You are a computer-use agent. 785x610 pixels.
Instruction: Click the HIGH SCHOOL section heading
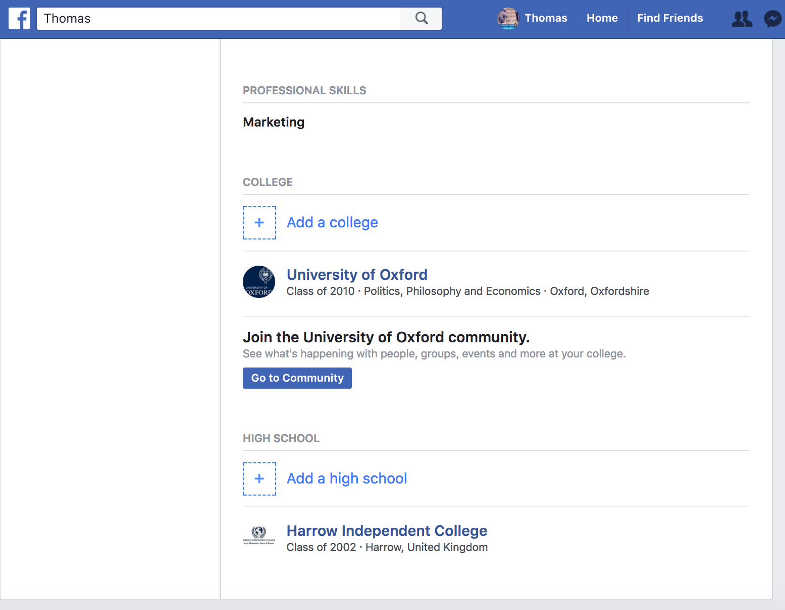click(x=281, y=439)
